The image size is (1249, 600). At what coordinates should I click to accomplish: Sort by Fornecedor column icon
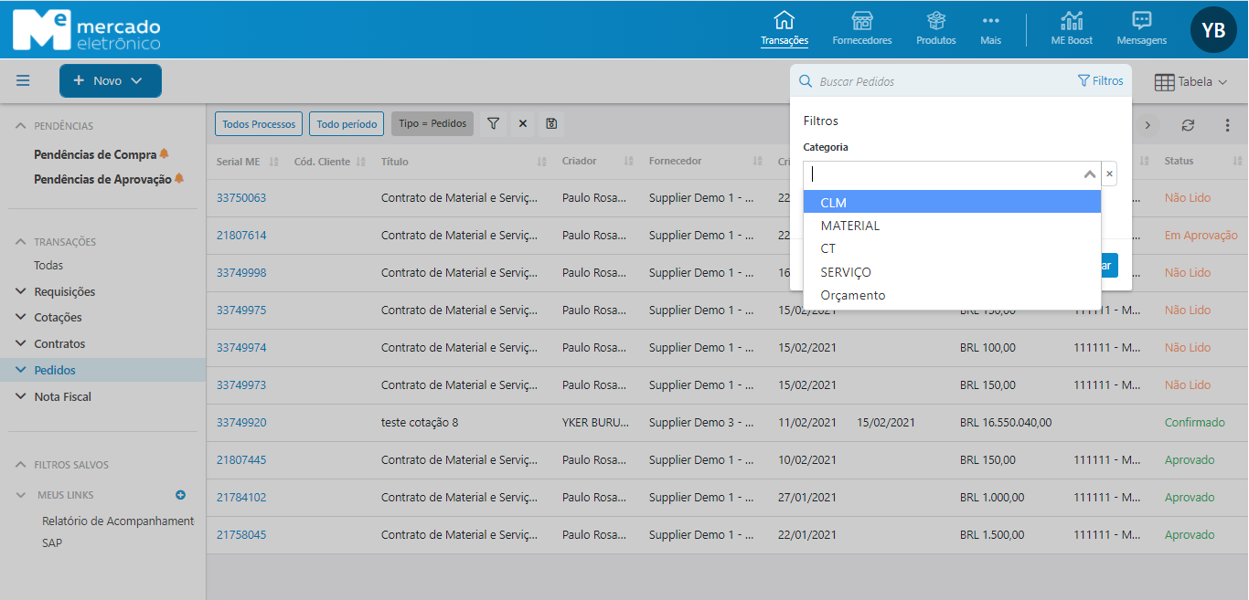(x=757, y=162)
